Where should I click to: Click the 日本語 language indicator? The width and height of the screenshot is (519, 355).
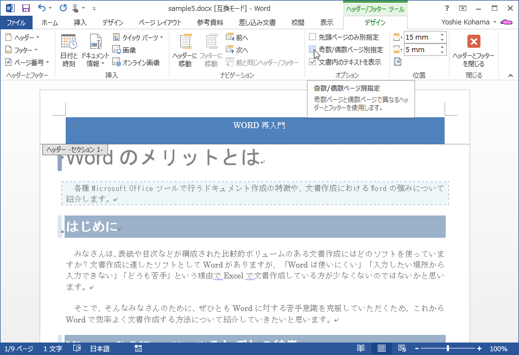[x=100, y=348]
